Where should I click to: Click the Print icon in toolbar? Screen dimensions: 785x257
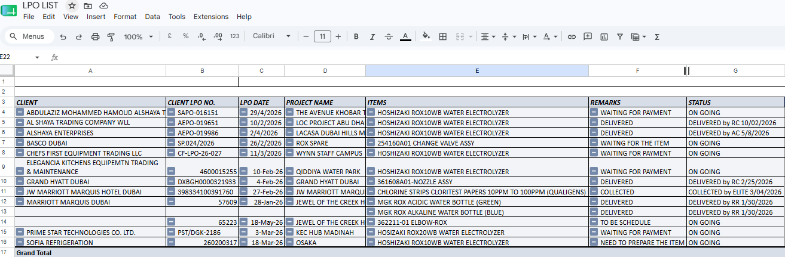95,37
